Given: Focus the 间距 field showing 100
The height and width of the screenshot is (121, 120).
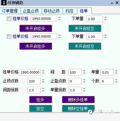Looking at the screenshot, I should pyautogui.click(x=75, y=72).
